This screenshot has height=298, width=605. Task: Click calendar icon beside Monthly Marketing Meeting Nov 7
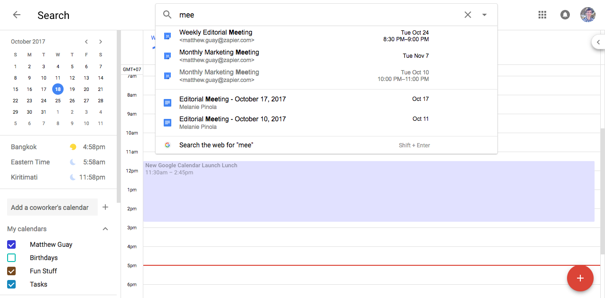167,56
